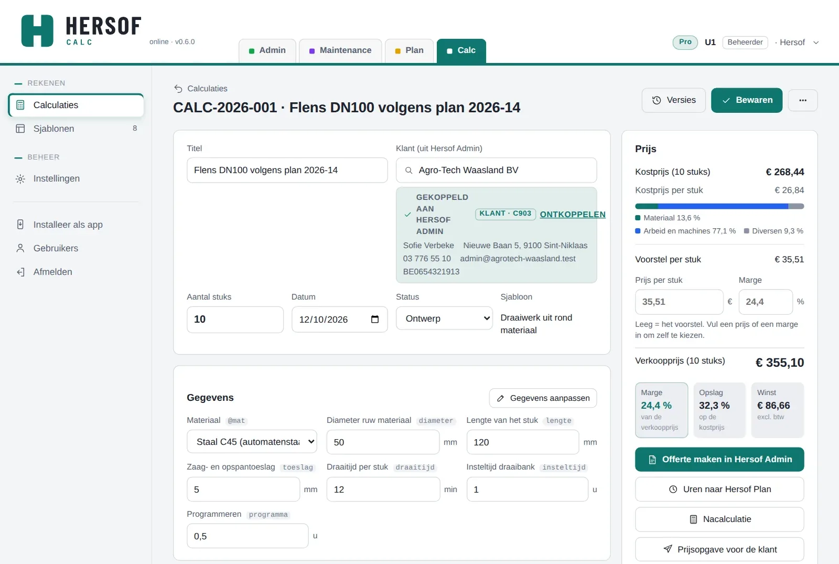Click the Marge percentage input field
The height and width of the screenshot is (564, 839).
[x=766, y=302]
